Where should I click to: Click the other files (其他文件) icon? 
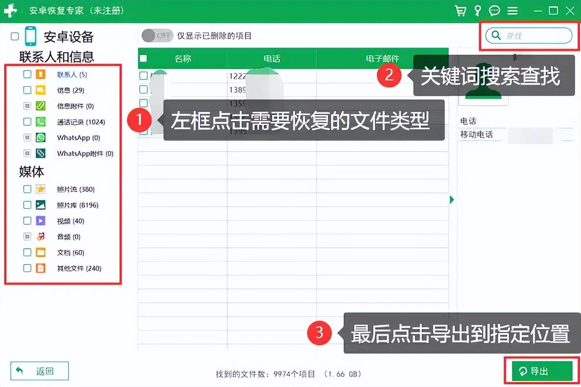(40, 268)
